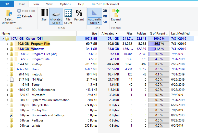
Task: Click the 31.5 % bar for Windows
Action: coord(159,49)
